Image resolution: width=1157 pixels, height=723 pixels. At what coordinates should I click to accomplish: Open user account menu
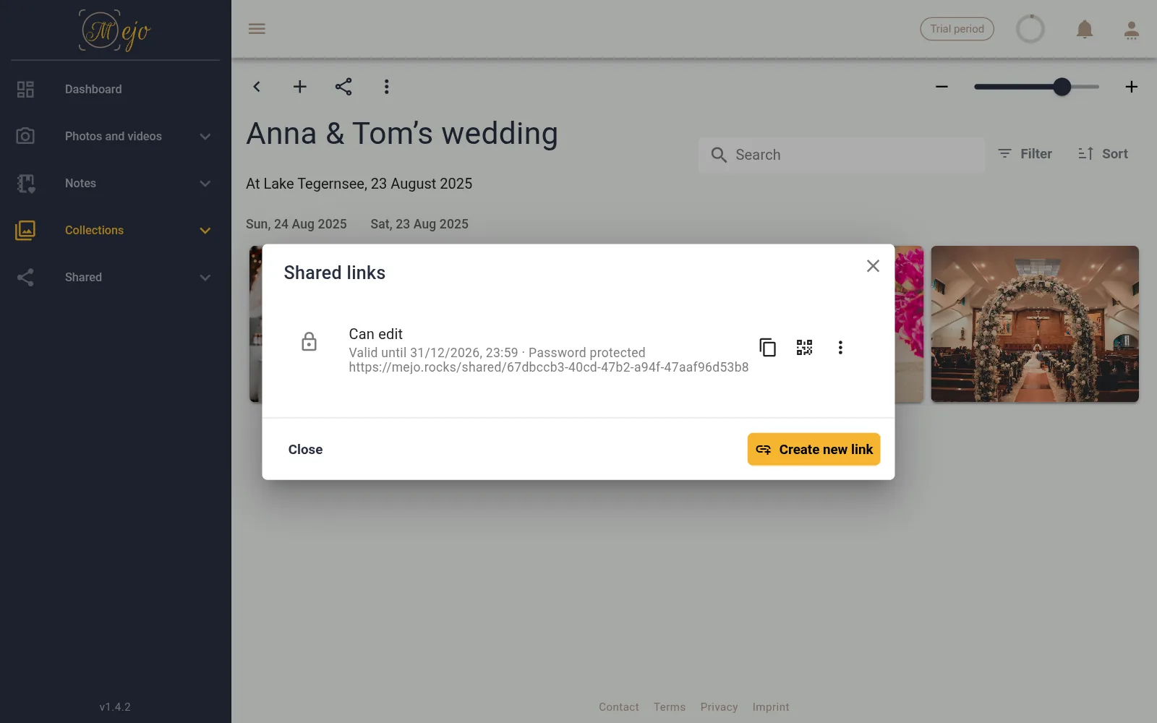pos(1132,30)
